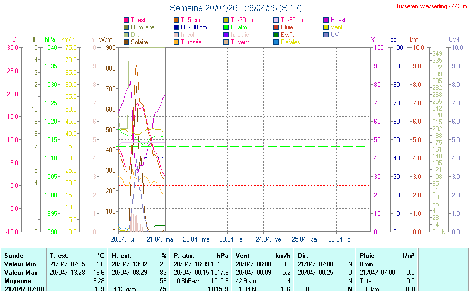The width and height of the screenshot is (469, 291).
Task: Toggle the H. foliaire series label
Action: [x=142, y=27]
